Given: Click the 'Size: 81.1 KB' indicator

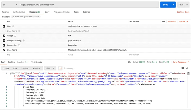Looking at the screenshot, I should [164, 62].
